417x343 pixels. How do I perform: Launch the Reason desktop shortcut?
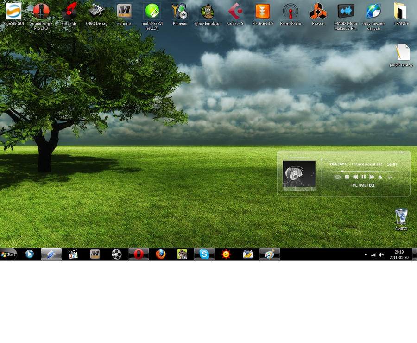tap(318, 15)
